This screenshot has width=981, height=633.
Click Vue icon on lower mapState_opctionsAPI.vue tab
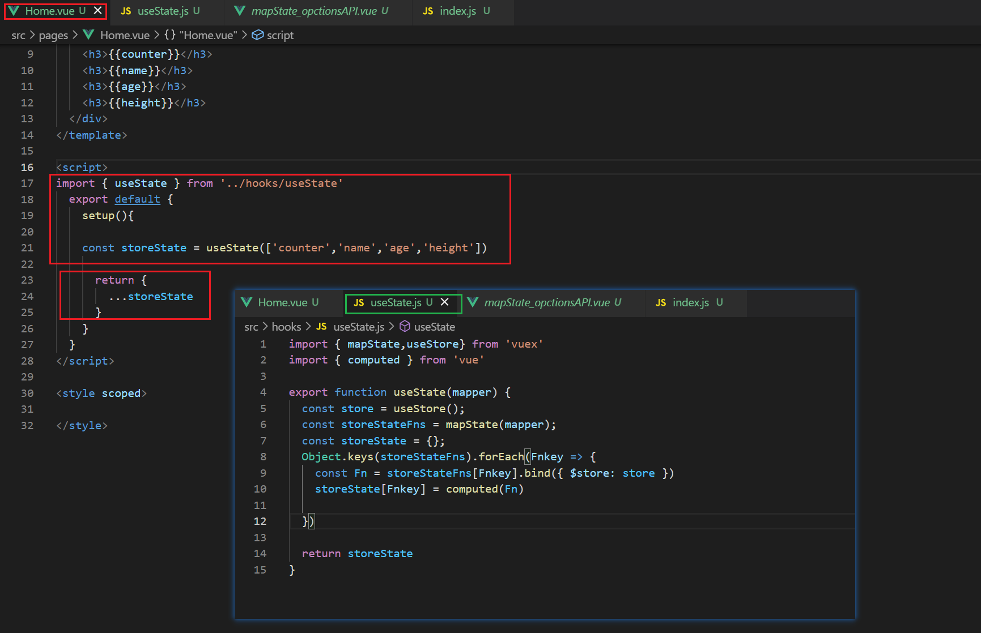tap(473, 302)
